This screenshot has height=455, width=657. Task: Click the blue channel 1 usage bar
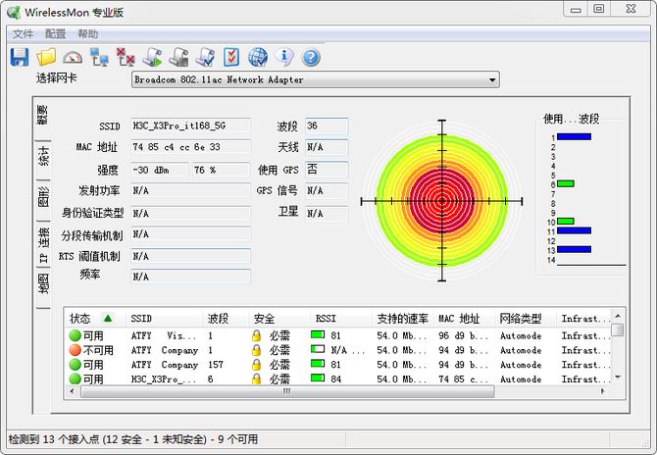574,136
